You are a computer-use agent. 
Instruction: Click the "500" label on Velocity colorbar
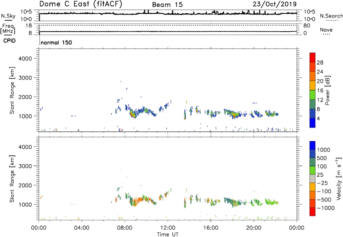pyautogui.click(x=322, y=158)
